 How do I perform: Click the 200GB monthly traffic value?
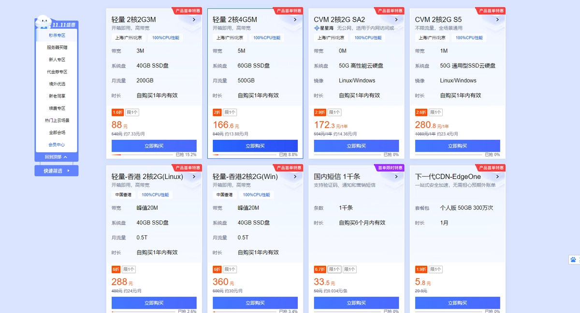click(145, 81)
